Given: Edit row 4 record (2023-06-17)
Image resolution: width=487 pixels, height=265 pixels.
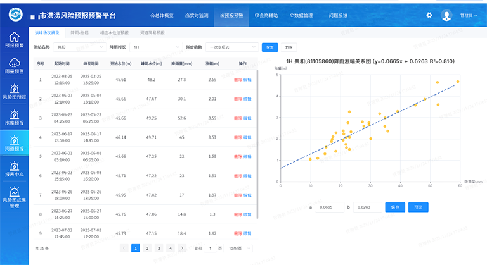Looking at the screenshot, I should [x=247, y=137].
